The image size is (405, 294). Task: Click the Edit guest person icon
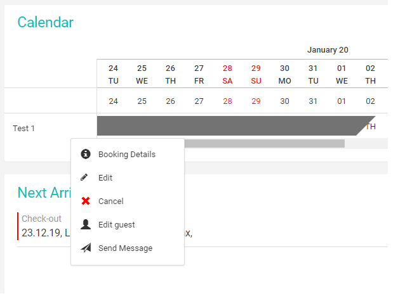pyautogui.click(x=86, y=224)
